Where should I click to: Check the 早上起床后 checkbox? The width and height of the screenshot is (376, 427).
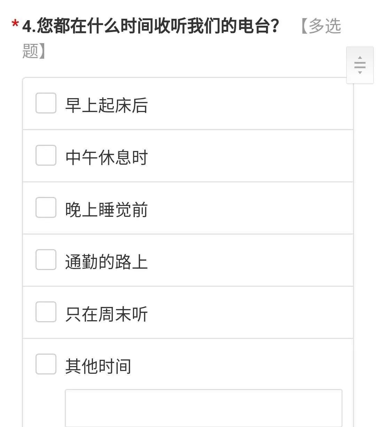click(46, 103)
